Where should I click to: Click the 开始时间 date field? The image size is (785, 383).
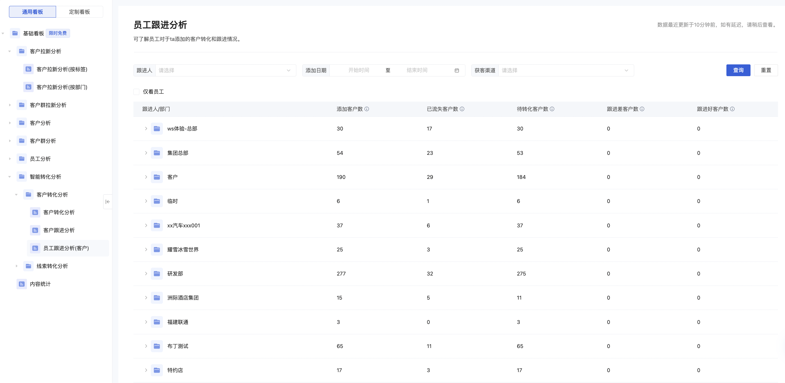tap(359, 70)
